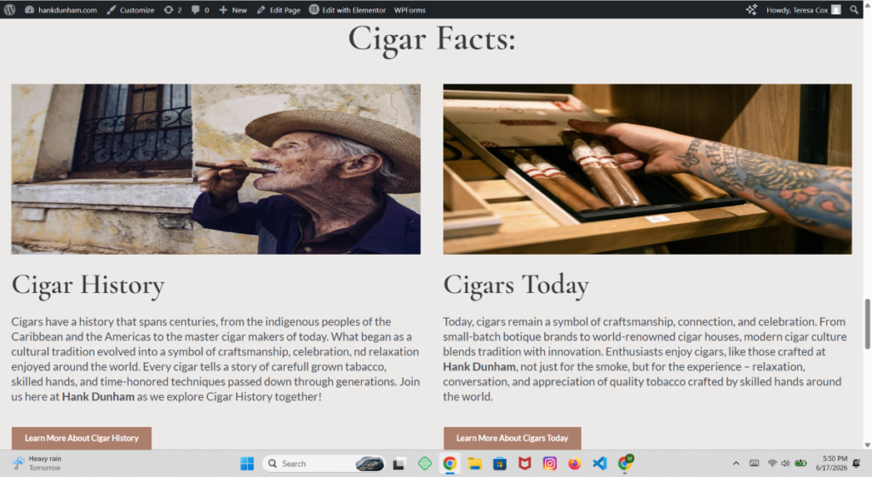Open File Explorer from the taskbar
The height and width of the screenshot is (477, 872).
[x=474, y=463]
